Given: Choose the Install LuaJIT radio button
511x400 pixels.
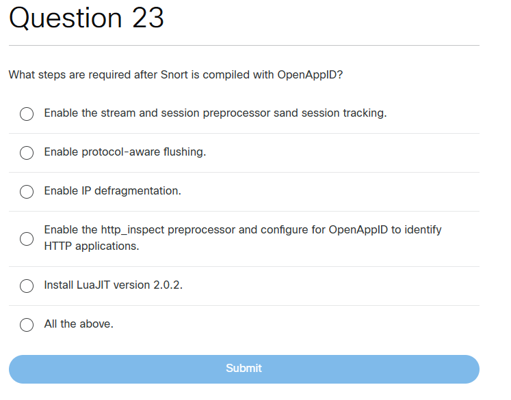Looking at the screenshot, I should point(27,286).
